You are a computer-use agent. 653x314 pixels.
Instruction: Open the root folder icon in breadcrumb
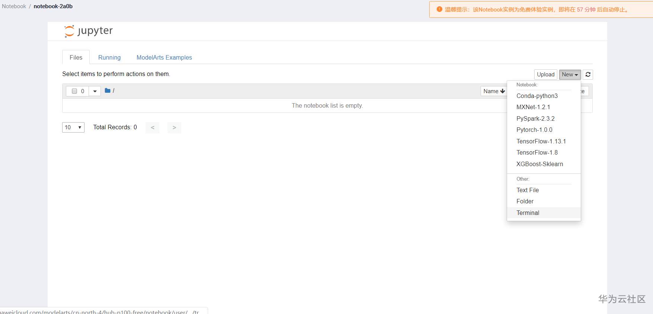coord(108,91)
